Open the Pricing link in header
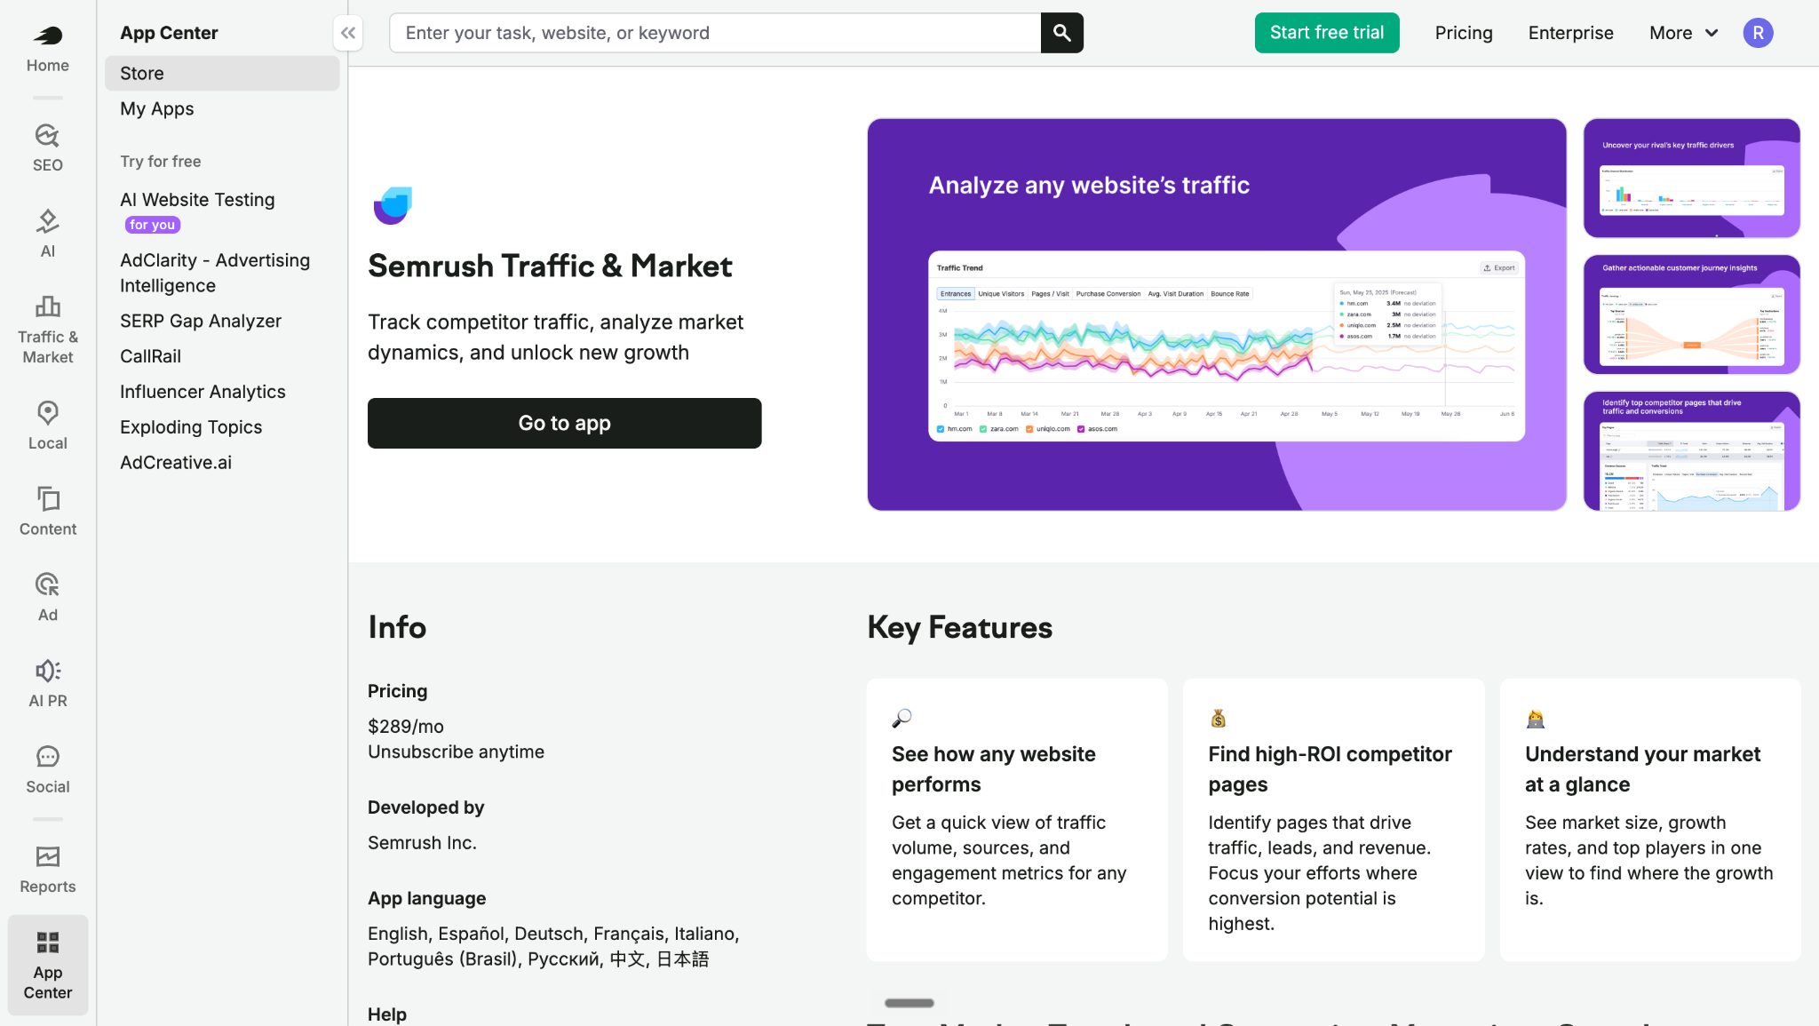Viewport: 1819px width, 1026px height. coord(1464,33)
